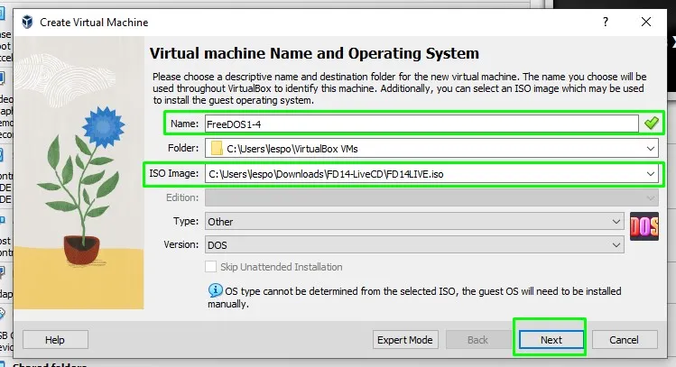Expand the Folder dropdown arrow
Viewport: 676px width, 367px height.
650,149
